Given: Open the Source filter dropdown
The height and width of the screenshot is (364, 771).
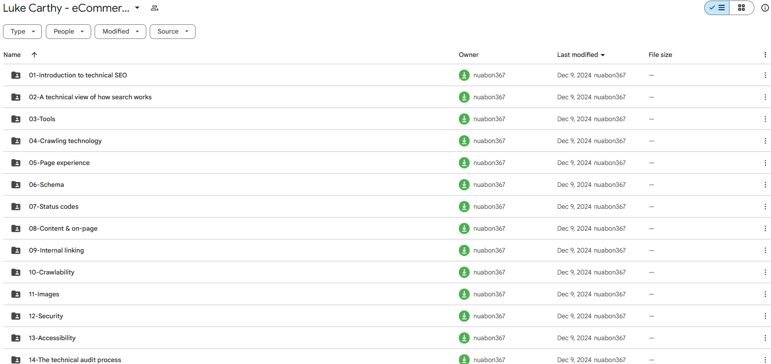Looking at the screenshot, I should click(x=172, y=32).
